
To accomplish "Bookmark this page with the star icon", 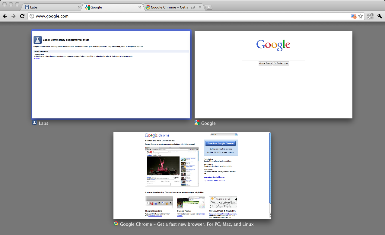I will pyautogui.click(x=360, y=16).
